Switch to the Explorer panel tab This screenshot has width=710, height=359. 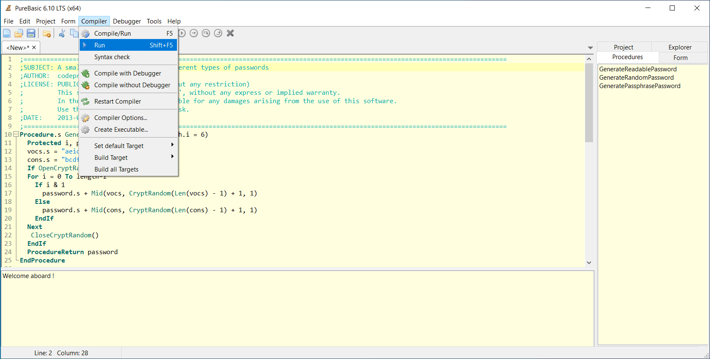(680, 47)
